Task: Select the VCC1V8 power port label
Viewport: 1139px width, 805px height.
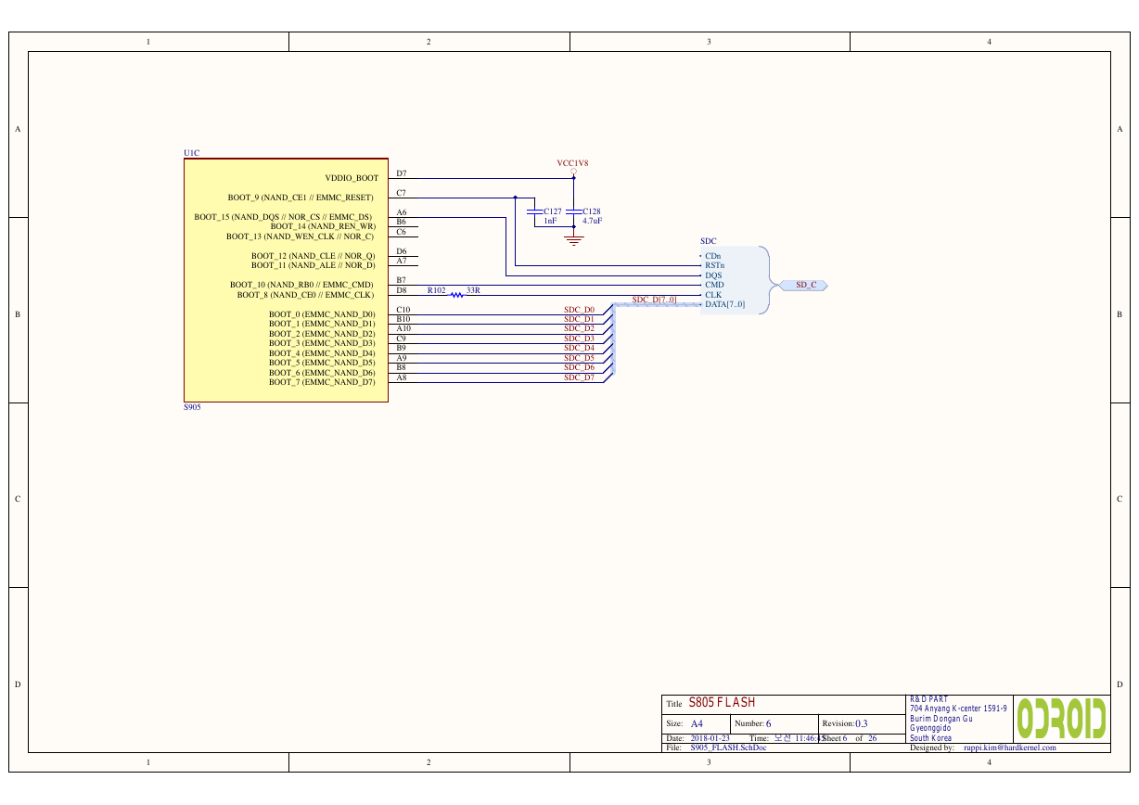Action: coord(572,163)
